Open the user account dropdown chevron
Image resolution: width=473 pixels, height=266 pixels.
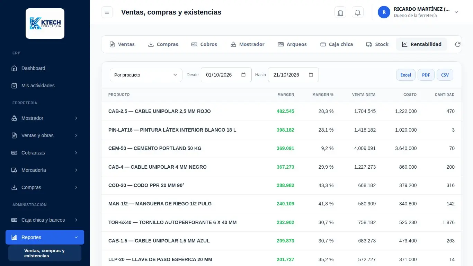(x=456, y=12)
